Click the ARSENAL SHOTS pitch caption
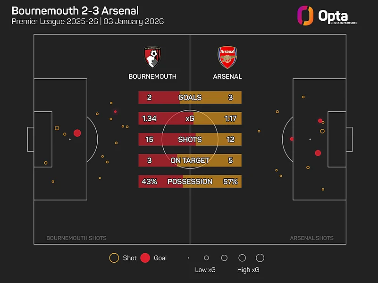Viewport: 378px width, 283px height. pos(311,238)
